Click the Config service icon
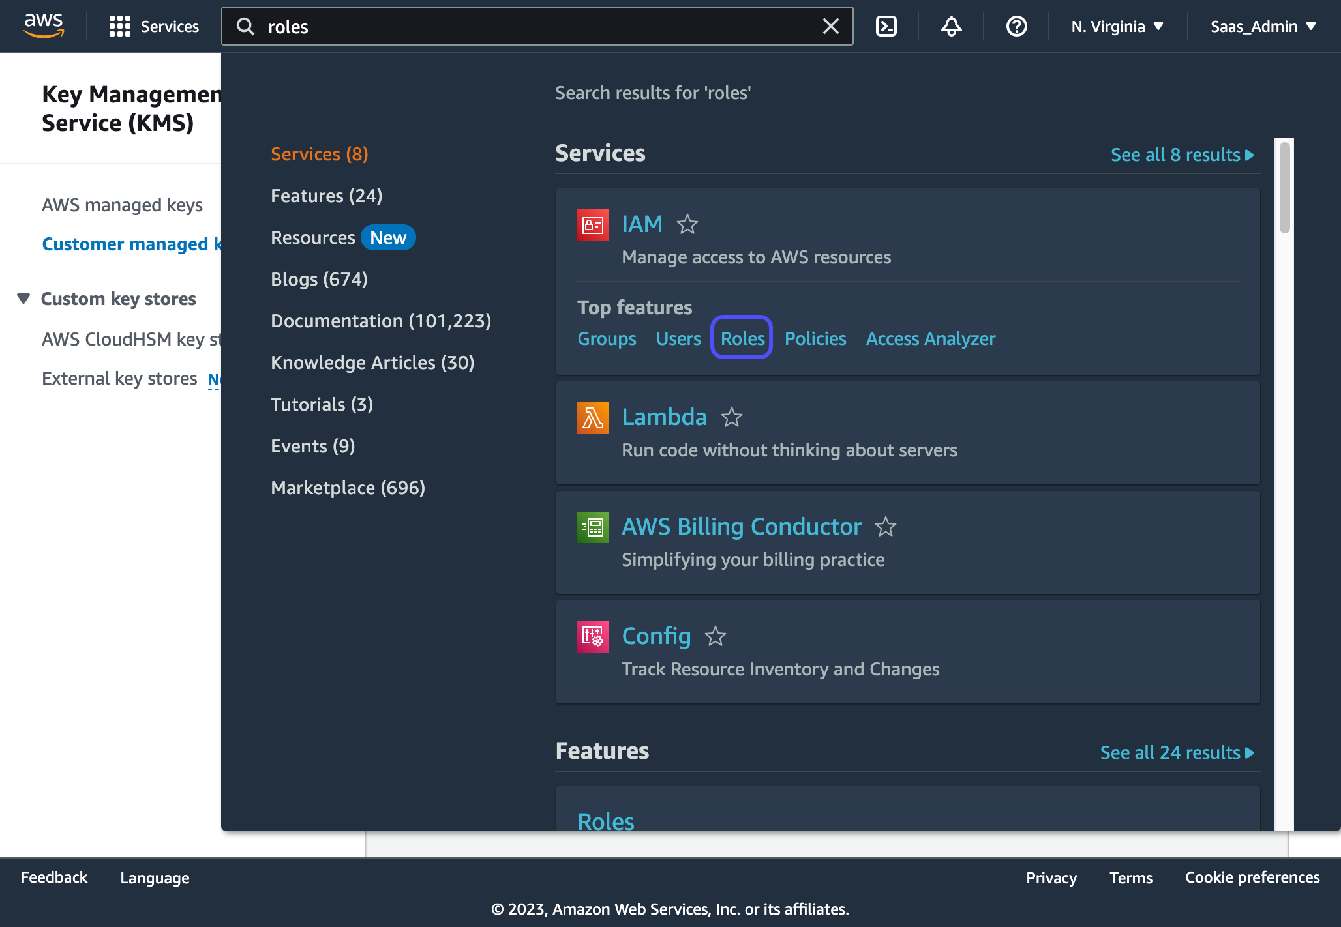The width and height of the screenshot is (1341, 927). 593,637
